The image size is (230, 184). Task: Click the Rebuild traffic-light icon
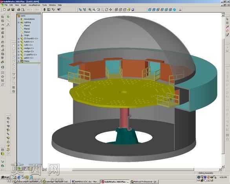pos(45,10)
